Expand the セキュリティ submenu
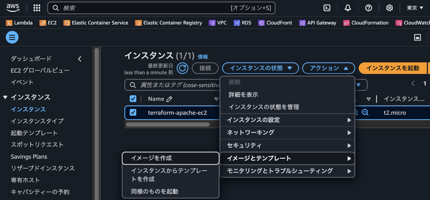 (287, 146)
